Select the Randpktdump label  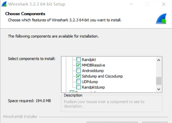tap(93, 87)
